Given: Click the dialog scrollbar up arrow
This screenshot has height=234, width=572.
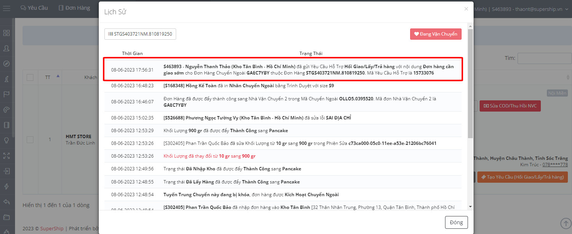Looking at the screenshot, I should pyautogui.click(x=470, y=26).
